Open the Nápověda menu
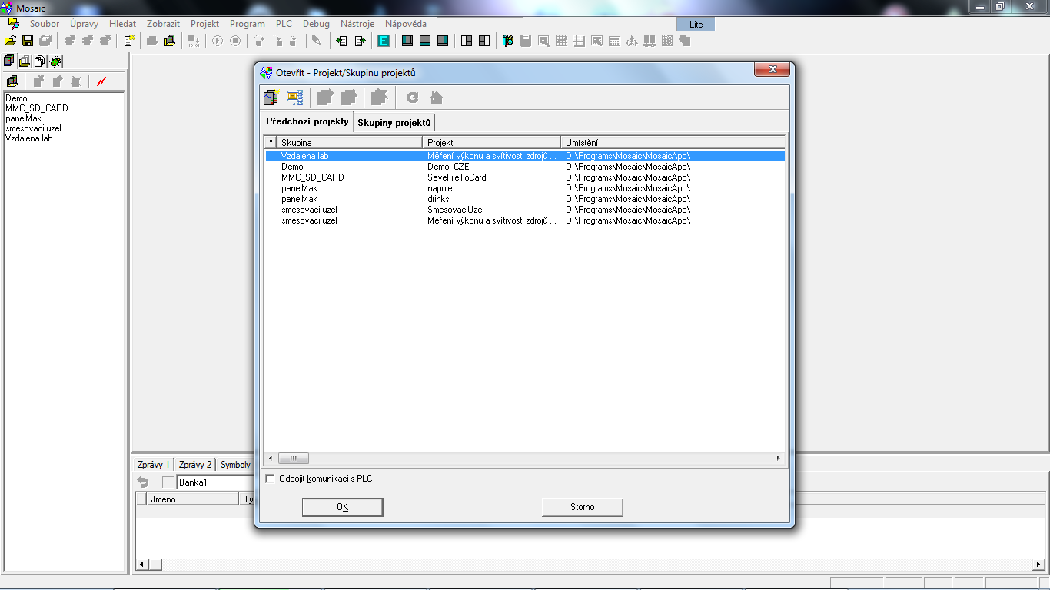Viewport: 1050px width, 590px height. [x=406, y=24]
